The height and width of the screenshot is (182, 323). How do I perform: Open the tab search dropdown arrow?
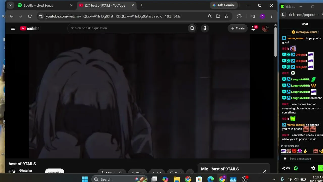(x=10, y=5)
